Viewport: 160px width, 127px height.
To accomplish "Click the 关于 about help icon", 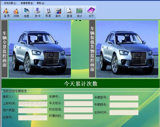I will (x=91, y=13).
